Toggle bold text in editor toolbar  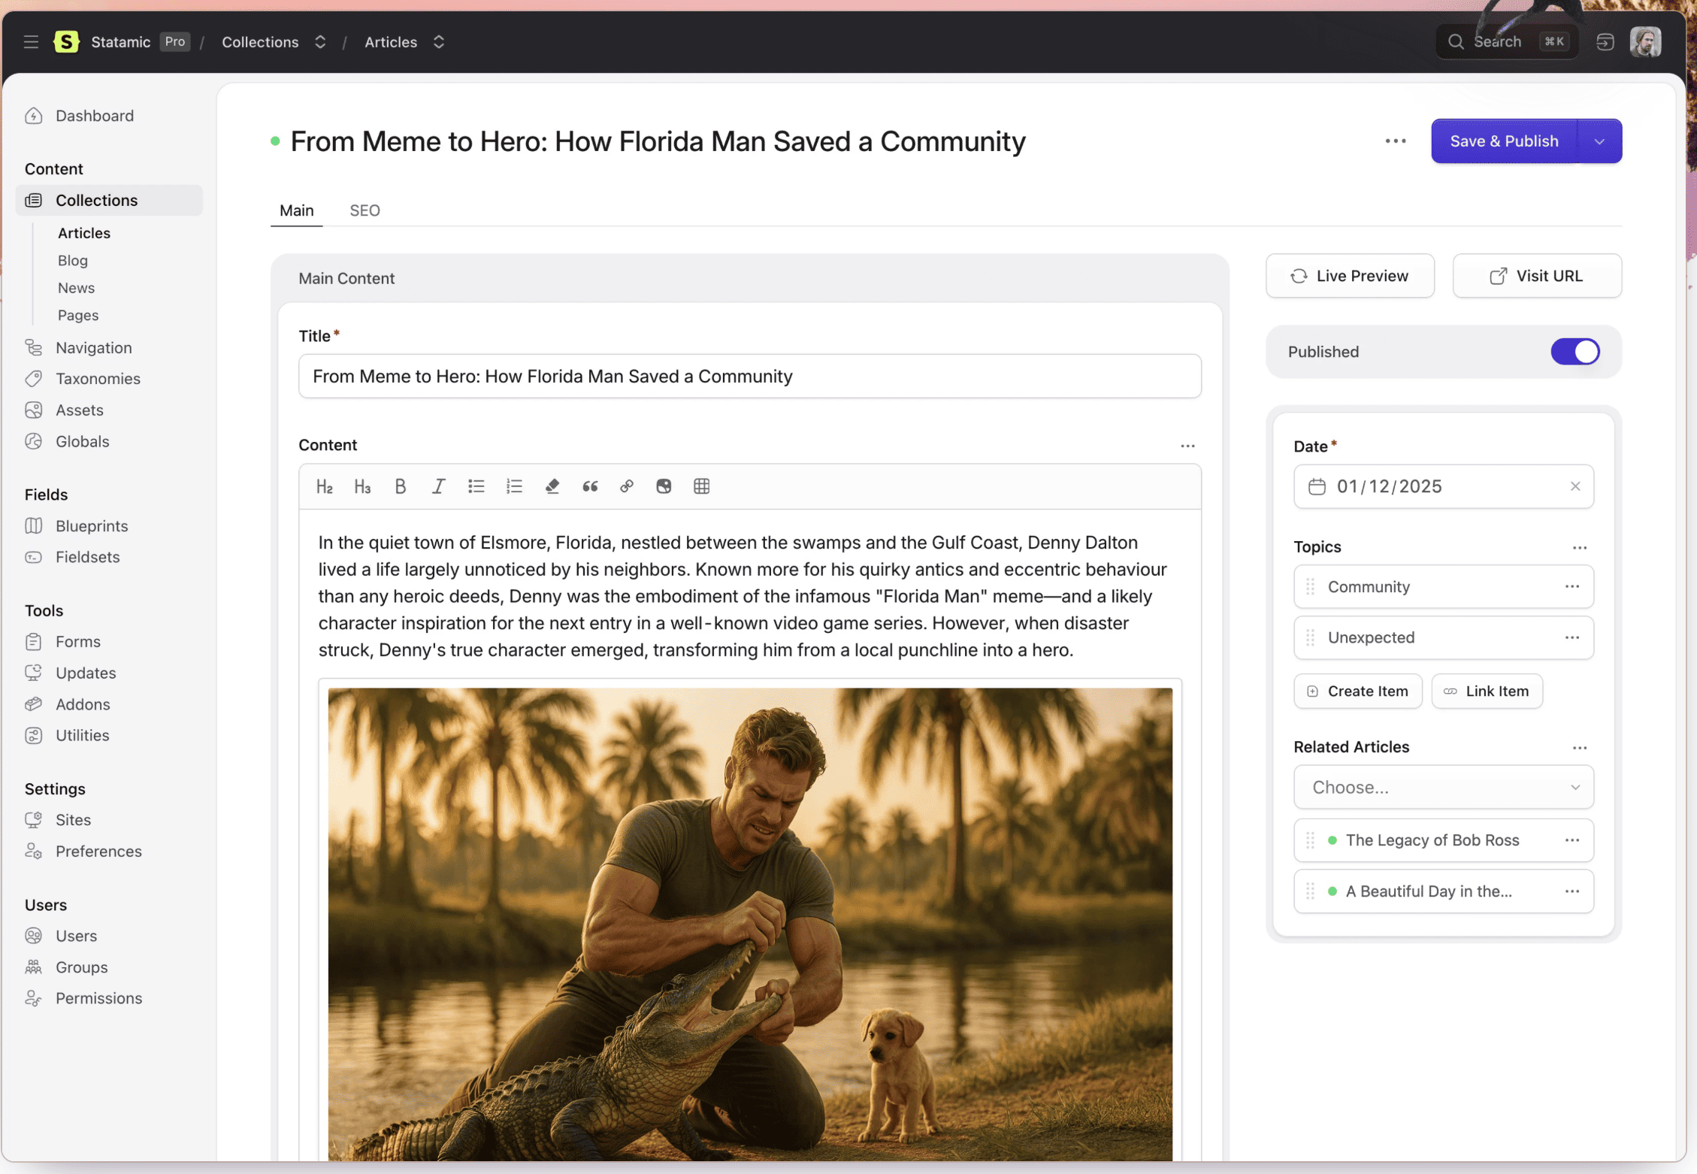coord(401,486)
